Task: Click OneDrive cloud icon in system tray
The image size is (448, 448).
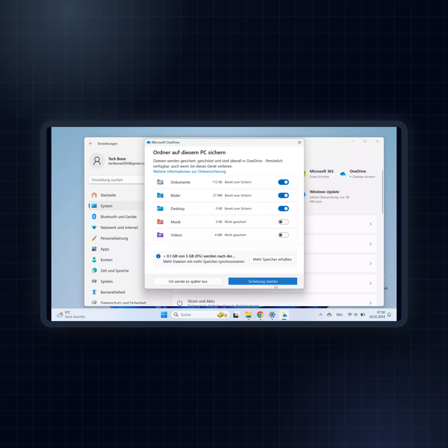Action: (x=329, y=315)
